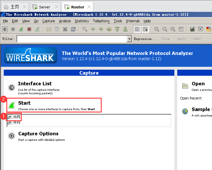Restart the current capture via toolbar
This screenshot has width=212, height=170.
click(x=37, y=29)
